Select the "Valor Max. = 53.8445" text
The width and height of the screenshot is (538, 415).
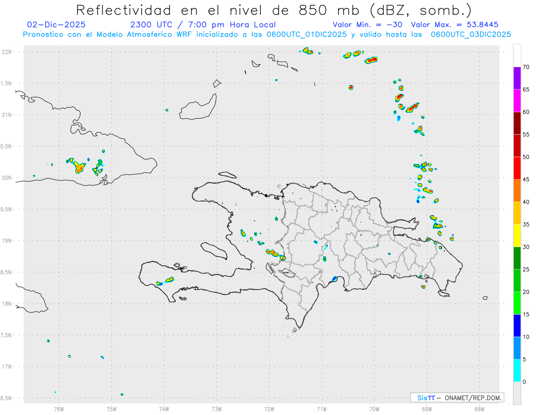click(455, 25)
